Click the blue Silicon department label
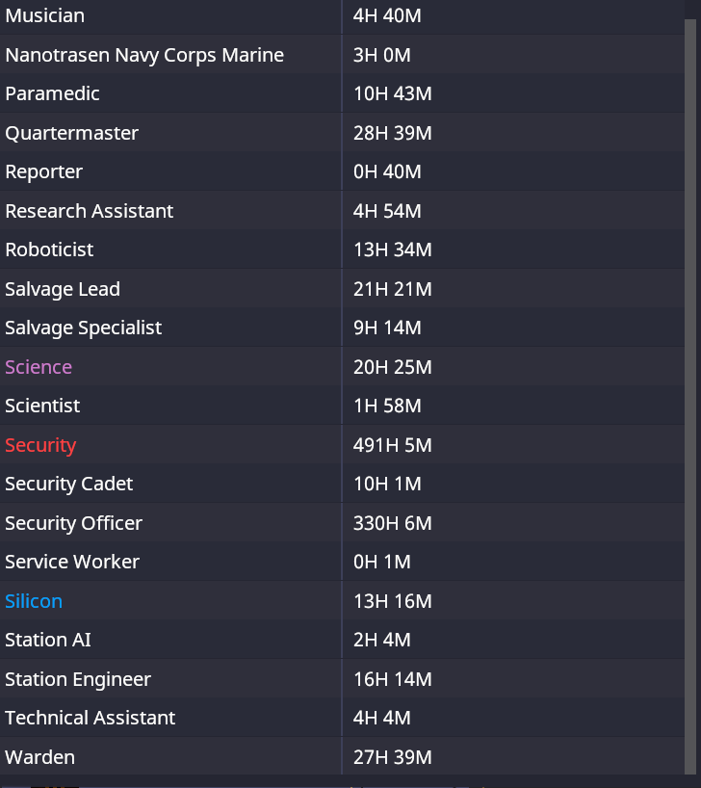Screen dimensions: 701x788 click(x=34, y=601)
